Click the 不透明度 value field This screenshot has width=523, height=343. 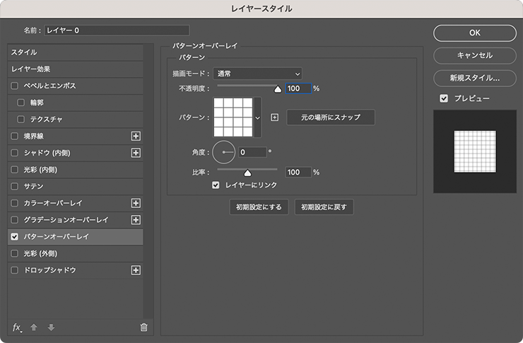click(x=298, y=88)
